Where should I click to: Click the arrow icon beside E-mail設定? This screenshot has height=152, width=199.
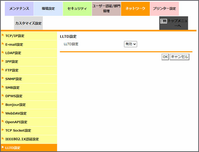coord(3,43)
